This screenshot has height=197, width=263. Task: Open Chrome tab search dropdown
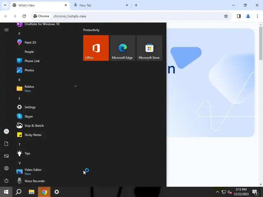[x=5, y=5]
